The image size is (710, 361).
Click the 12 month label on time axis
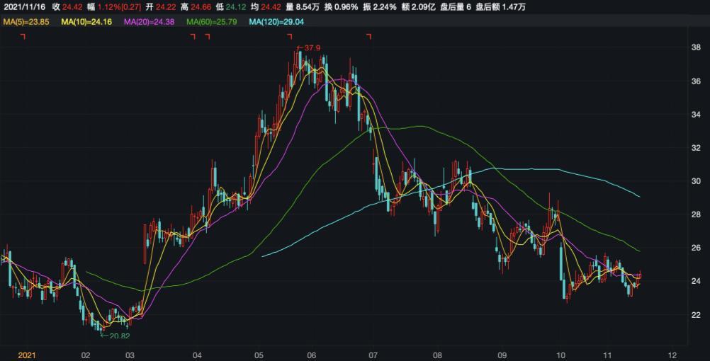672,355
